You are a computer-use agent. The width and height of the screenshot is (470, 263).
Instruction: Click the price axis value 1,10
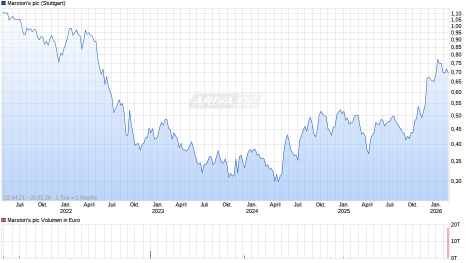click(456, 13)
